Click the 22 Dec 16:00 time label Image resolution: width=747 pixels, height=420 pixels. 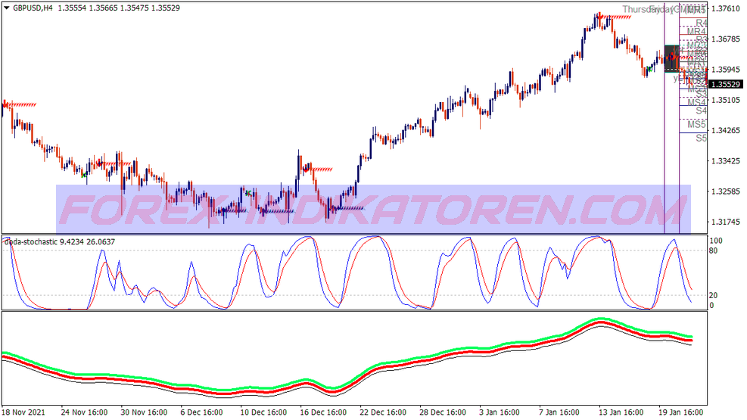pos(382,412)
